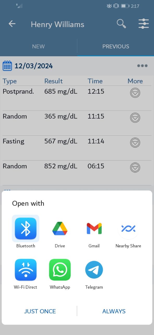Choose Google Drive to open with
The width and height of the screenshot is (154, 335).
60,228
